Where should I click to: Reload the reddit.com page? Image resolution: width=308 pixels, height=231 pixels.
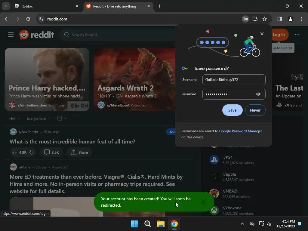28,19
